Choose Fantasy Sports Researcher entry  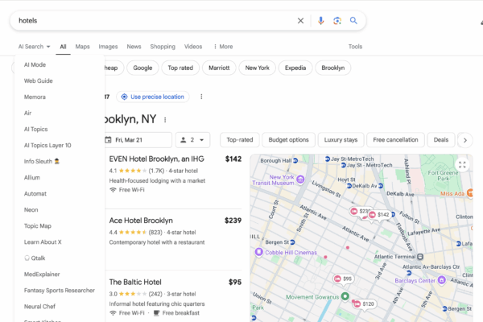point(60,291)
